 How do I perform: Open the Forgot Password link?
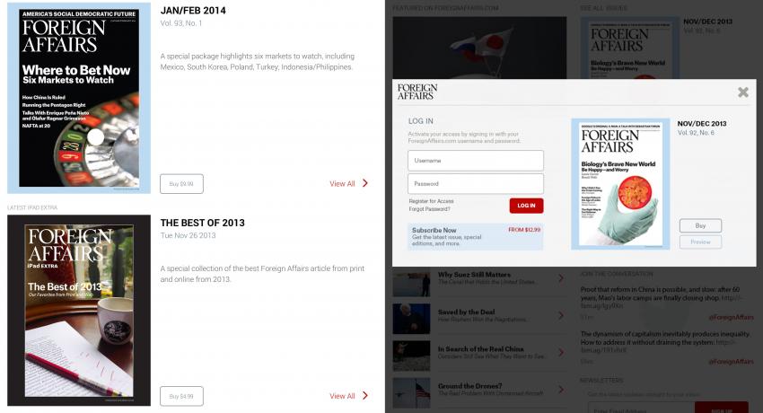429,208
